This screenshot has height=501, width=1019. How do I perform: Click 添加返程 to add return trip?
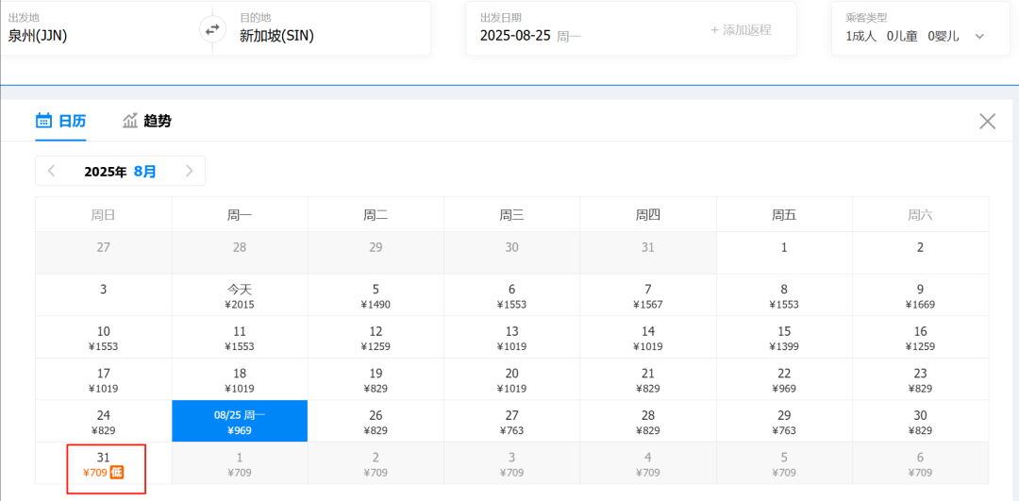tap(741, 30)
